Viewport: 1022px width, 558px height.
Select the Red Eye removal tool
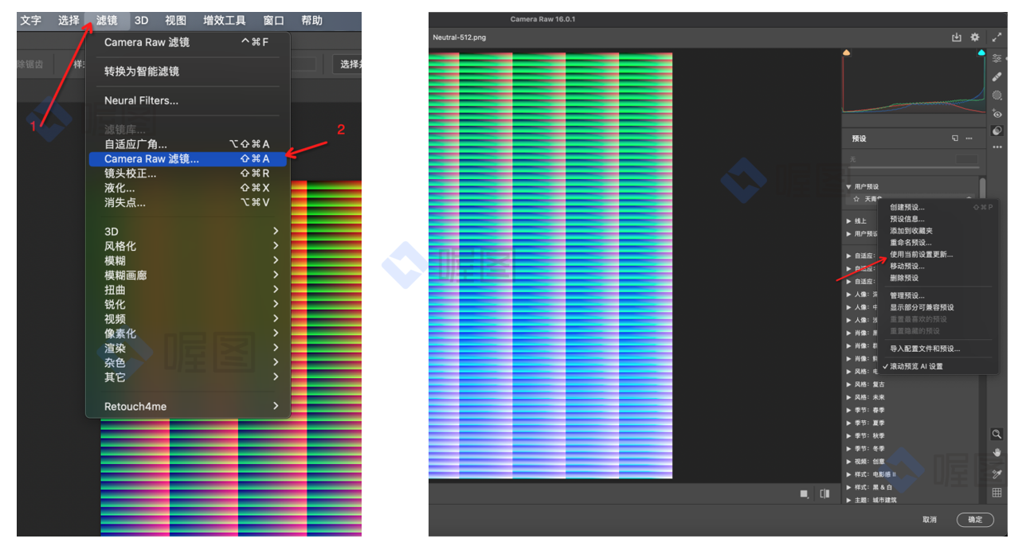tap(997, 114)
